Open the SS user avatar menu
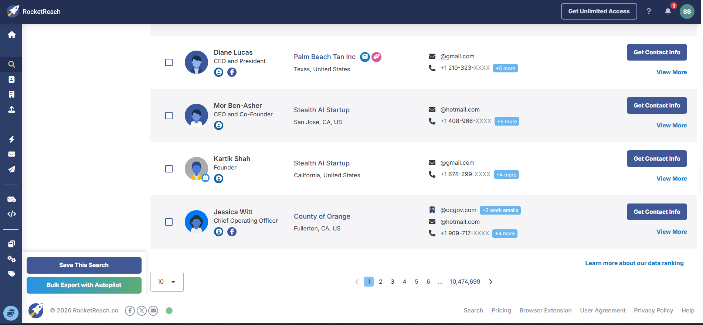Viewport: 703px width, 325px height. click(687, 11)
